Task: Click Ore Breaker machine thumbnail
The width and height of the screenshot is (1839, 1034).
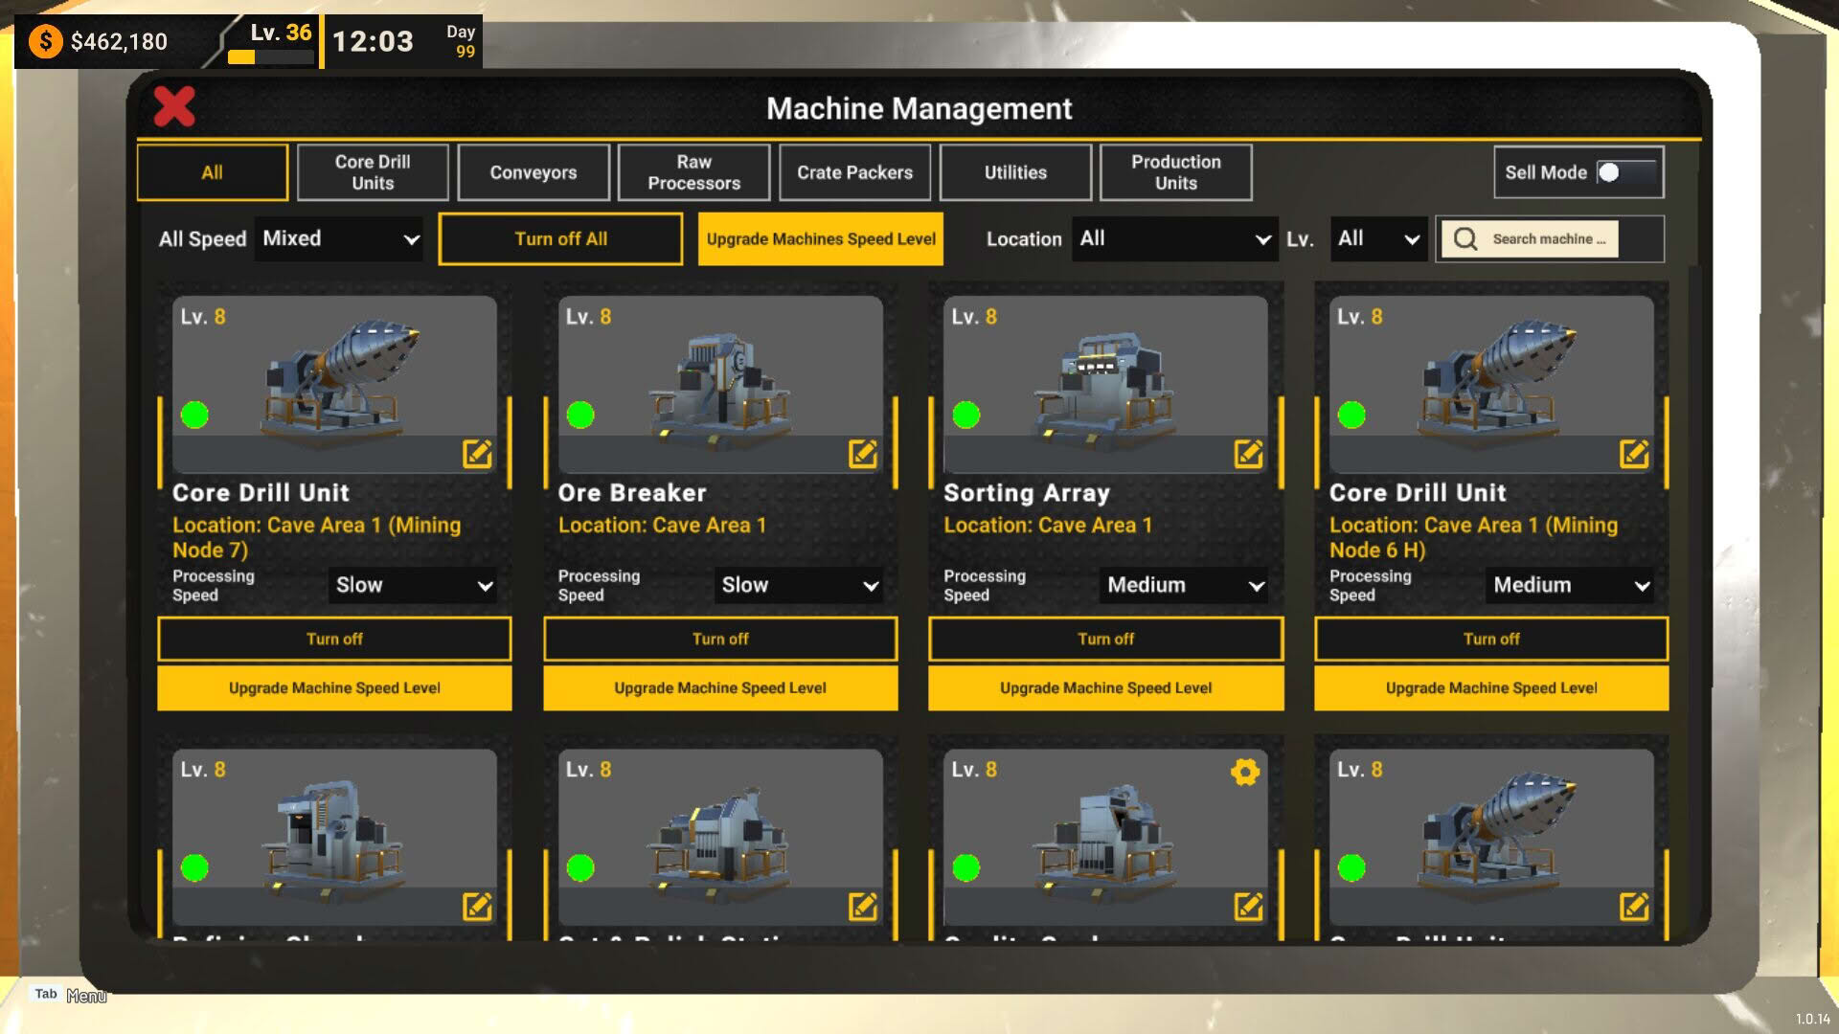Action: pyautogui.click(x=720, y=384)
